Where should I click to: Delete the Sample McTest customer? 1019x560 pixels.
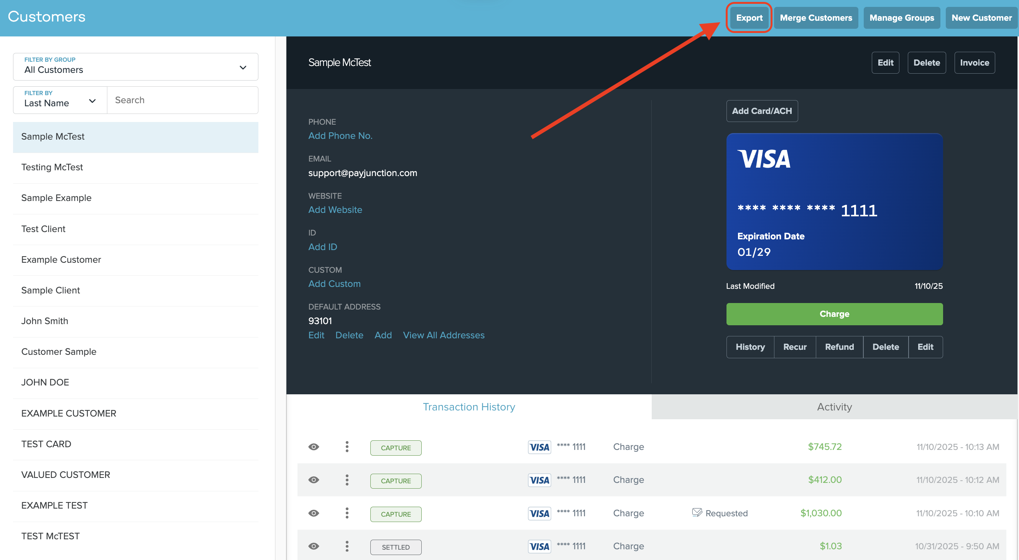(x=927, y=63)
